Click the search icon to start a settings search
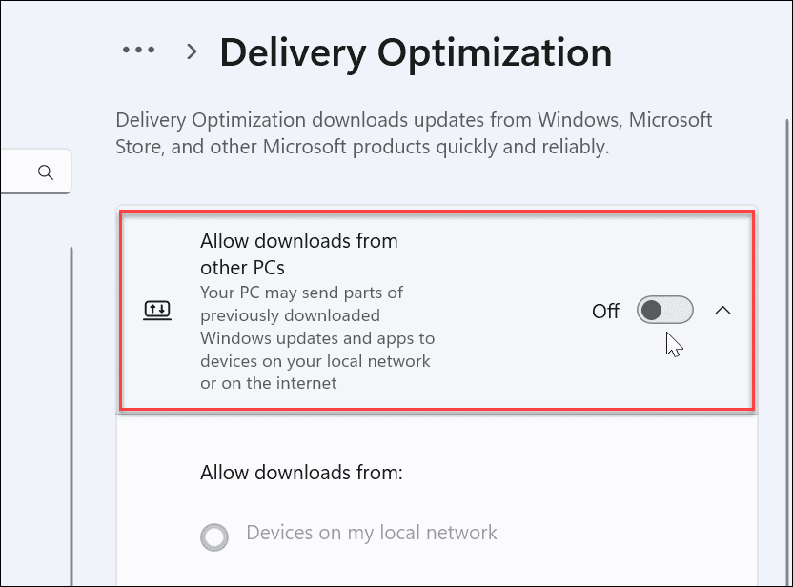 44,172
